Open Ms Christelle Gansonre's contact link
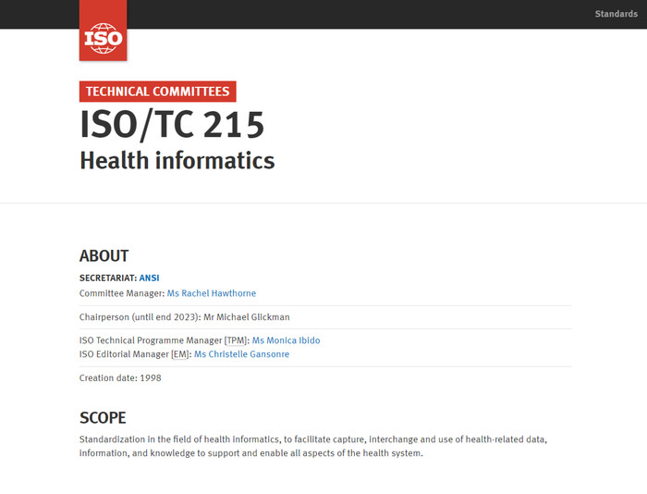Image resolution: width=647 pixels, height=494 pixels. click(241, 354)
